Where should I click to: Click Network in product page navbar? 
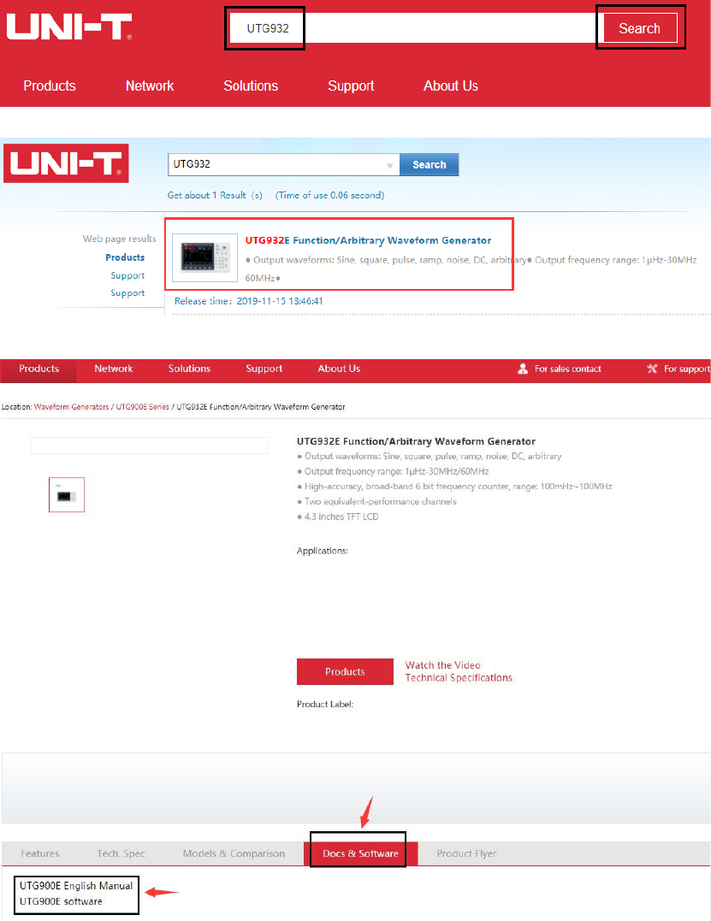pyautogui.click(x=114, y=369)
